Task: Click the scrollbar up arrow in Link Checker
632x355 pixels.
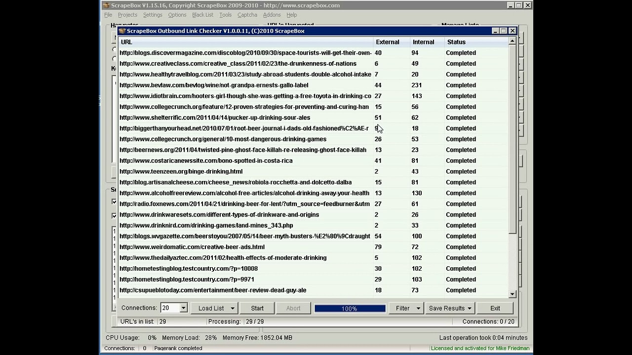Action: click(512, 41)
